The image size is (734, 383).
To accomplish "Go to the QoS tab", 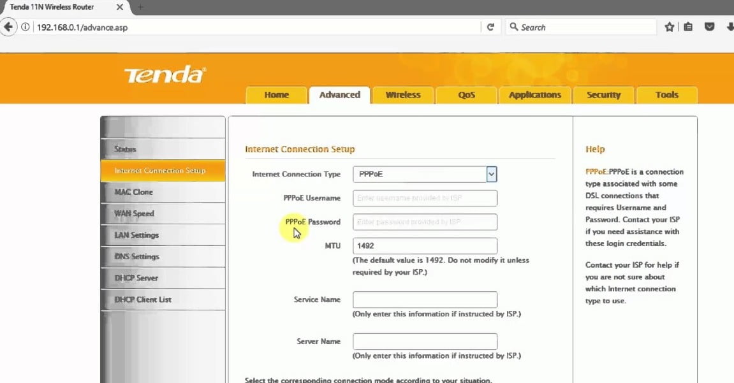I will click(x=466, y=95).
